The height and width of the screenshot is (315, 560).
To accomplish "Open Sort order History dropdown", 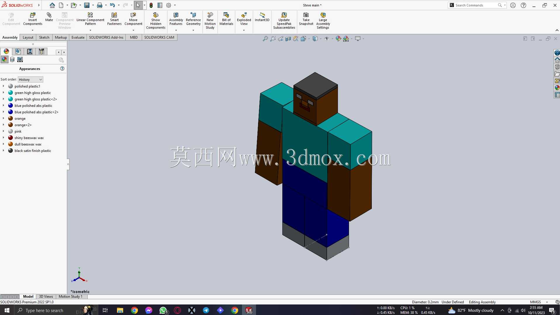I will click(x=30, y=79).
